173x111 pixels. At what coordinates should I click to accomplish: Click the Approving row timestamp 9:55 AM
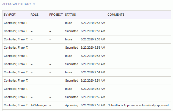pyautogui.click(x=93, y=106)
